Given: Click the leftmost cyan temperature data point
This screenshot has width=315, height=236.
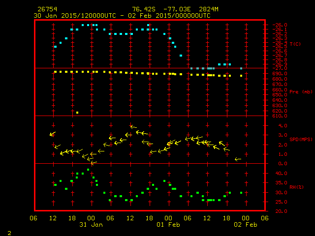Looking at the screenshot, I should (55, 47).
